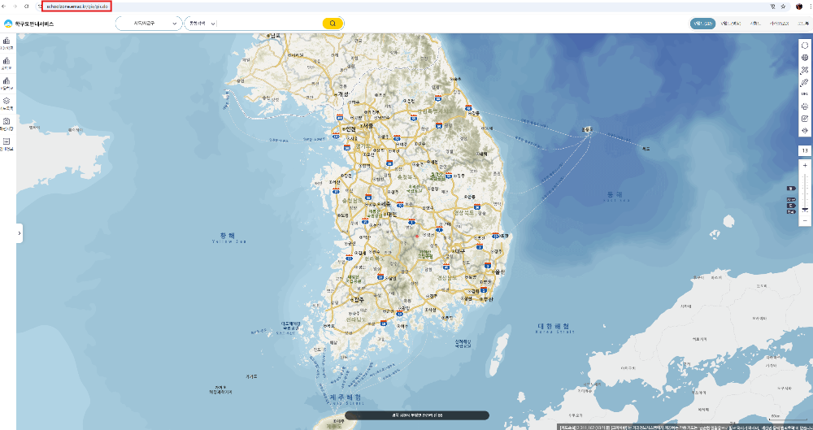Click the diamond location icon in toolbar
Screen dimensions: 813x430
[x=805, y=131]
